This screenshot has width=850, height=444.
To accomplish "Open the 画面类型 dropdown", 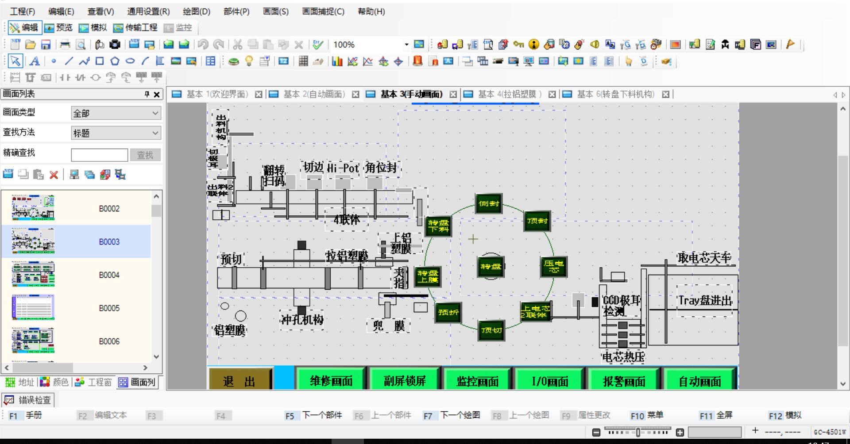I will point(116,113).
